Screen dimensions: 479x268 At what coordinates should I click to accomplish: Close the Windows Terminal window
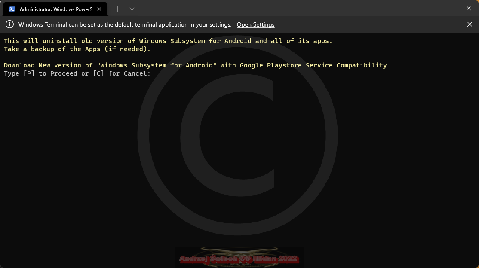[469, 8]
